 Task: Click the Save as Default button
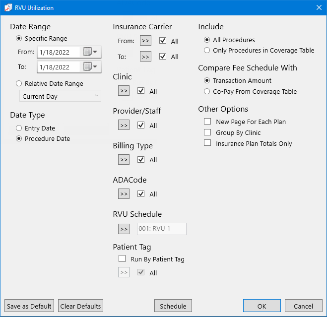pyautogui.click(x=29, y=306)
